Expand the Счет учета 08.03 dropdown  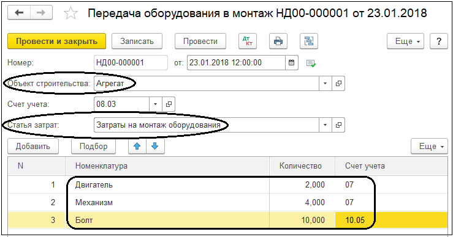(x=156, y=104)
